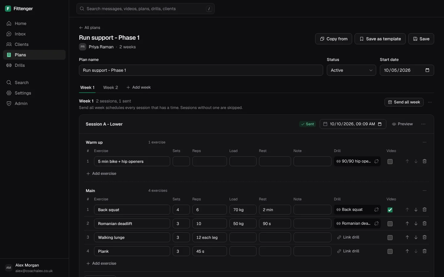This screenshot has width=444, height=277.
Task: Toggle video checkbox for 5 min bike exercise
Action: pos(390,162)
